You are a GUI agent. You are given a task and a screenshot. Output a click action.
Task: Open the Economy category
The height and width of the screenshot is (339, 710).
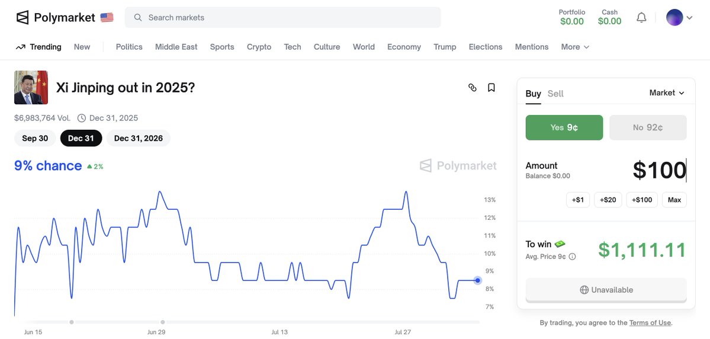404,47
